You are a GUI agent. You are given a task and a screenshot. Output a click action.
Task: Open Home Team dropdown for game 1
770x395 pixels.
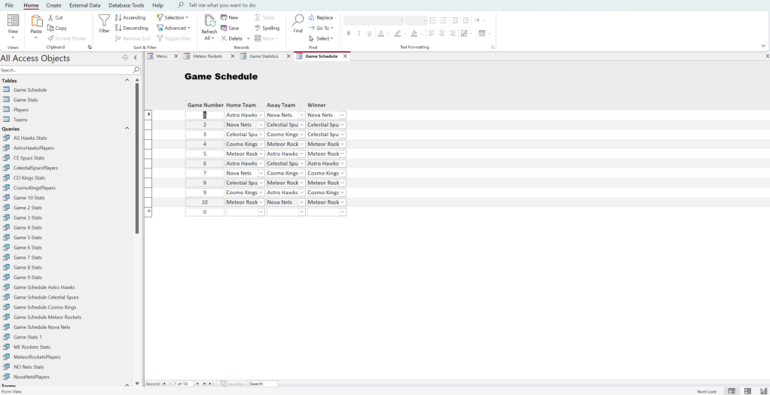point(261,115)
